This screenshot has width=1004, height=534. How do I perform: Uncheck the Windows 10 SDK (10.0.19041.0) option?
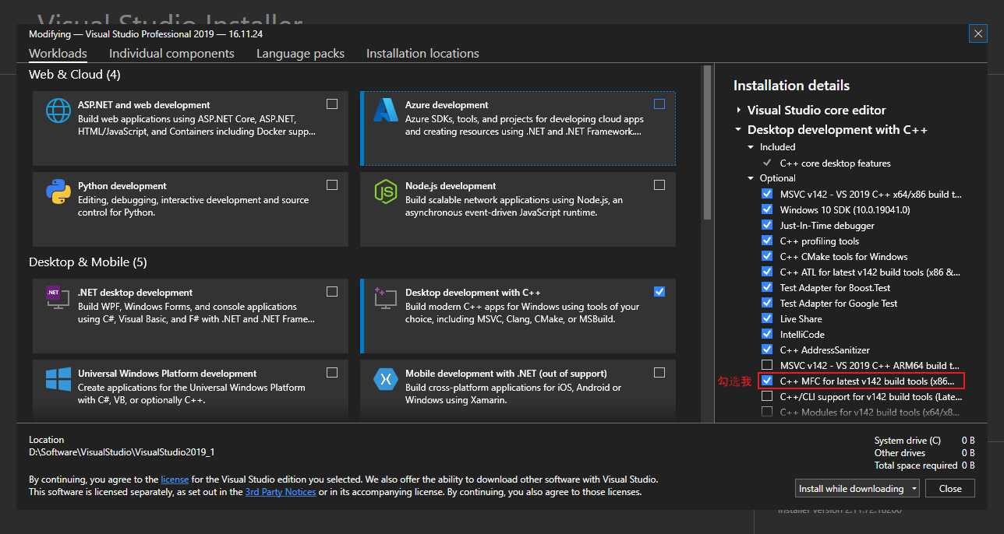767,209
